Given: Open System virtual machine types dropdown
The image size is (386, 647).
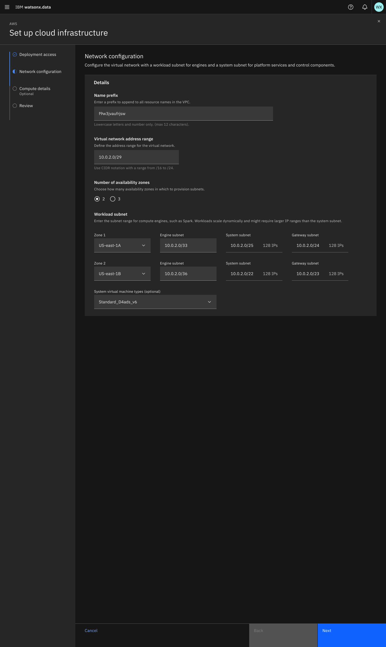Looking at the screenshot, I should pos(155,302).
